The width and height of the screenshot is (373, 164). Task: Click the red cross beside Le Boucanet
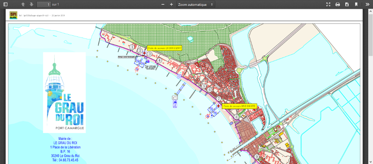pos(144,53)
